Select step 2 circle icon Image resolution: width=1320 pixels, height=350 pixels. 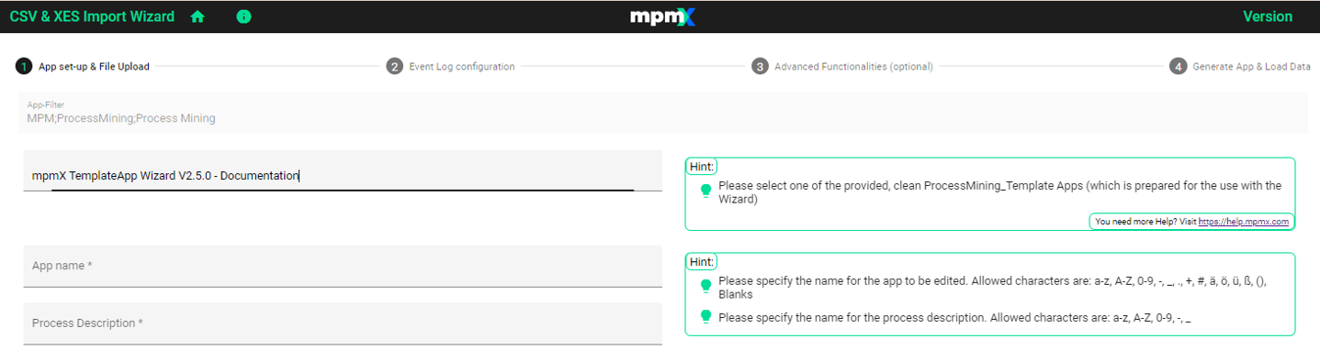tap(395, 66)
